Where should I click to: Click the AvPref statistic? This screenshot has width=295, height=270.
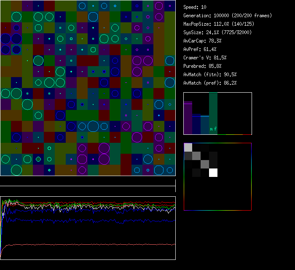point(200,49)
